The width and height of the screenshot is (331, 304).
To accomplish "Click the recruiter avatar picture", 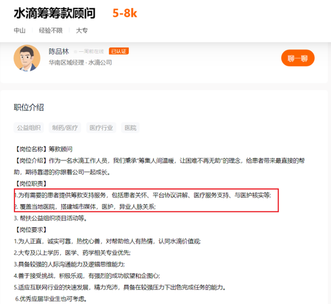I will tap(27, 58).
